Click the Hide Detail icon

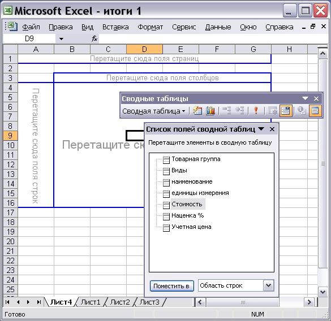point(227,111)
